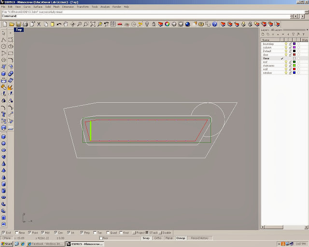Open Layers panel tools hammer icon
The width and height of the screenshot is (309, 247).
click(x=298, y=34)
